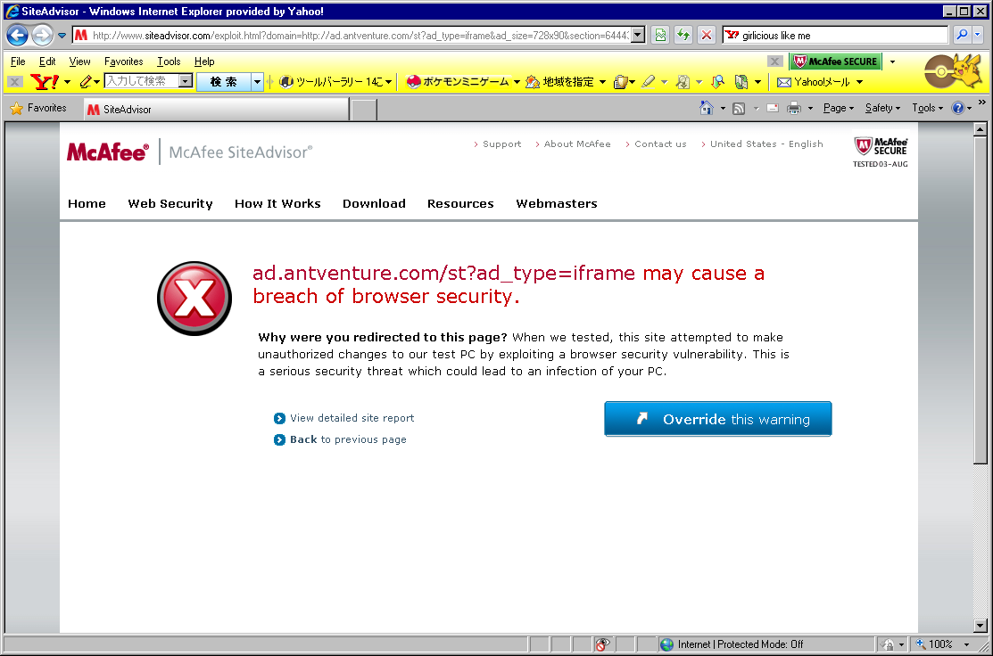The height and width of the screenshot is (656, 993).
Task: Click the 入力して検索 toolbar search field
Action: [x=149, y=81]
